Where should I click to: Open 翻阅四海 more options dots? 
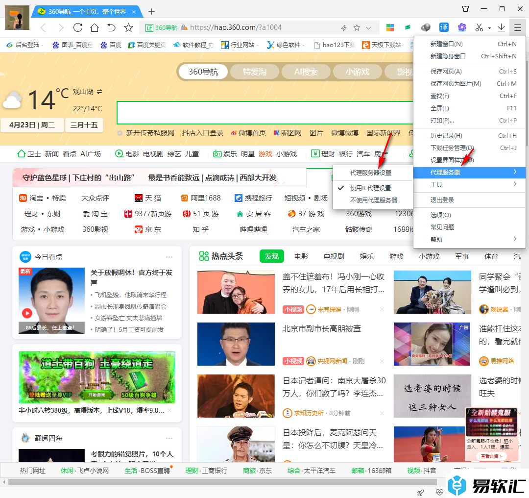pyautogui.click(x=169, y=438)
